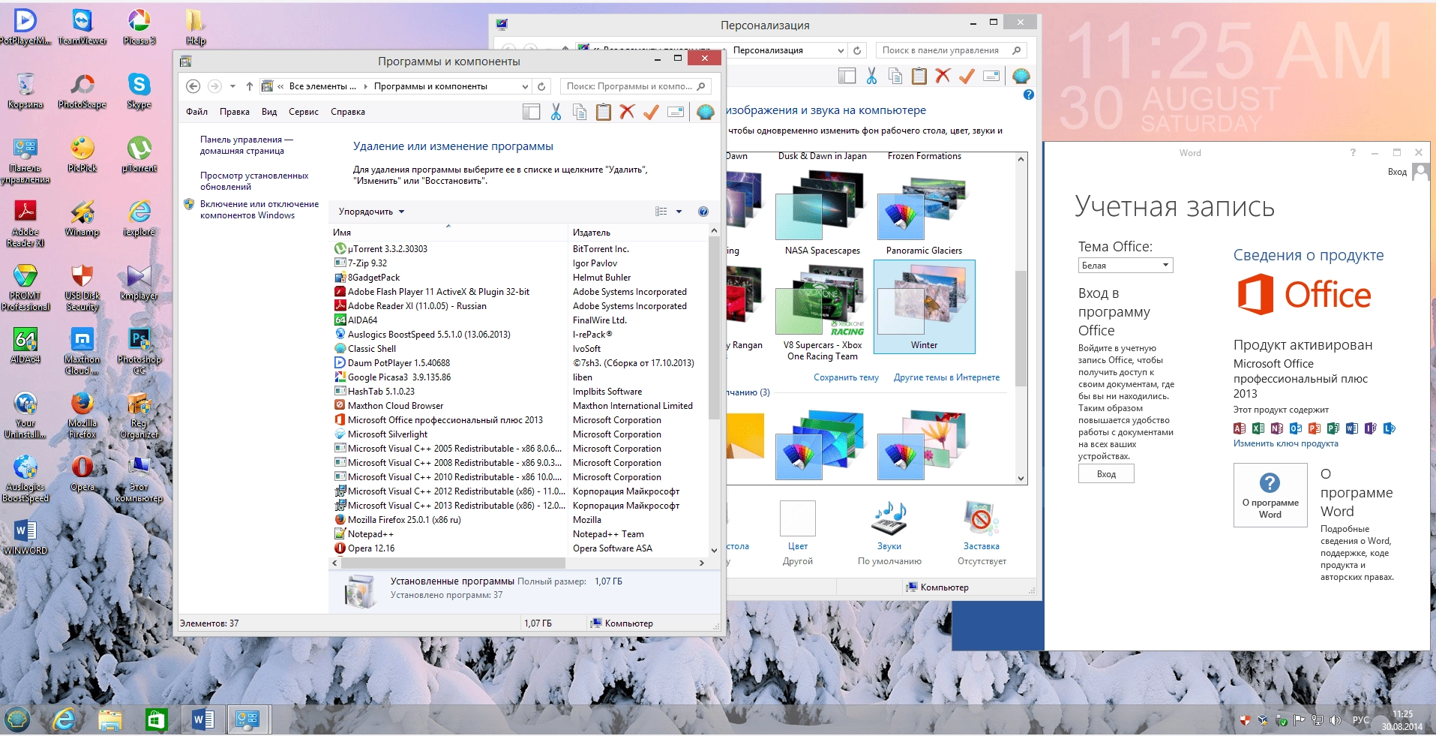Open the view options dropdown arrow
Screen dimensions: 1436x736
click(x=679, y=212)
